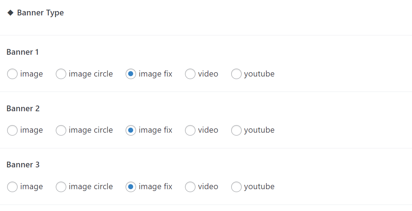Select image radio for Banner 1

tap(13, 74)
